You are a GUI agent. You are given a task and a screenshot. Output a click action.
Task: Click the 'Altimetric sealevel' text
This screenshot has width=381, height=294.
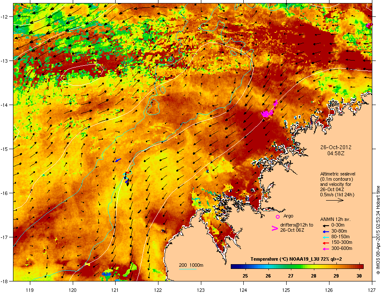338,174
